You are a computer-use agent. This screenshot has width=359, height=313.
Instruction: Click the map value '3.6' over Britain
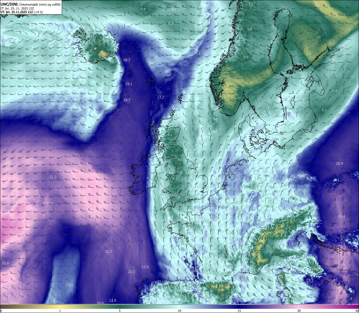click(179, 159)
